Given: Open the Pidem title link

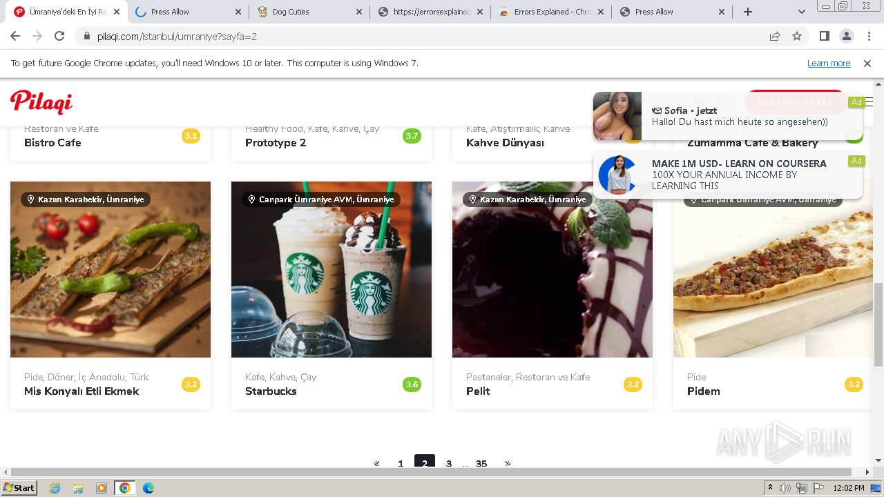Looking at the screenshot, I should pyautogui.click(x=704, y=391).
